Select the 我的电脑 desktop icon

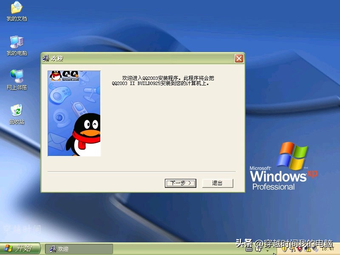[17, 45]
